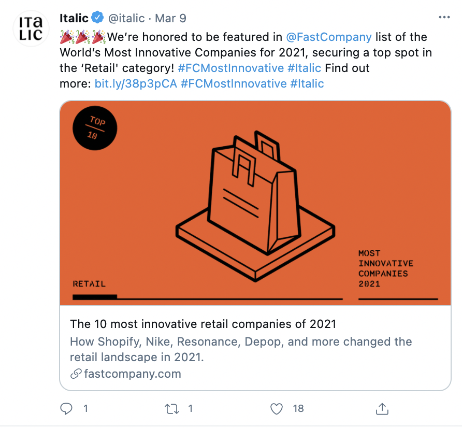Click the reply speech bubble icon
Viewport: 462px width, 428px height.
[x=66, y=409]
